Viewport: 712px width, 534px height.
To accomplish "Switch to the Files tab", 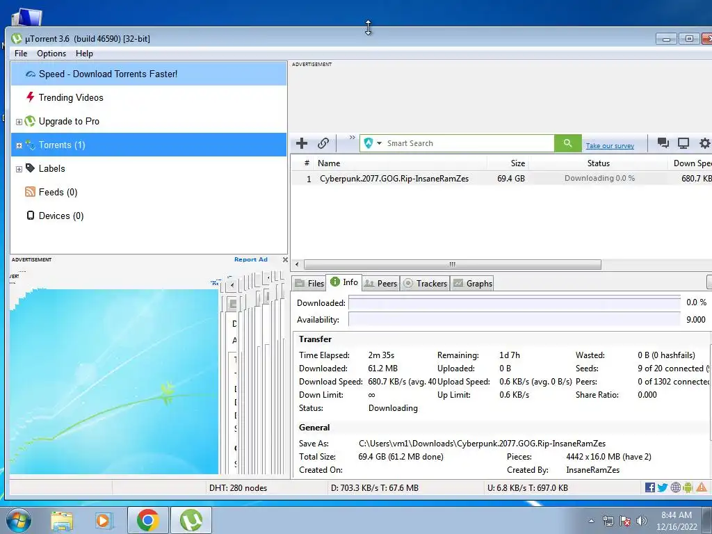I will 309,284.
